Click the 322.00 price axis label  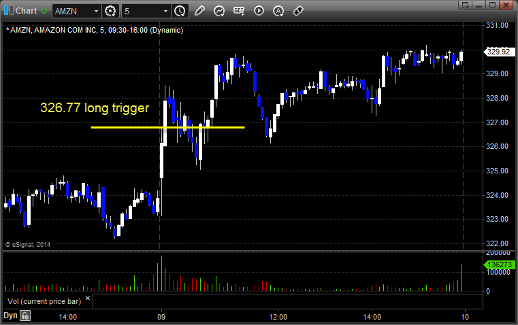(497, 243)
